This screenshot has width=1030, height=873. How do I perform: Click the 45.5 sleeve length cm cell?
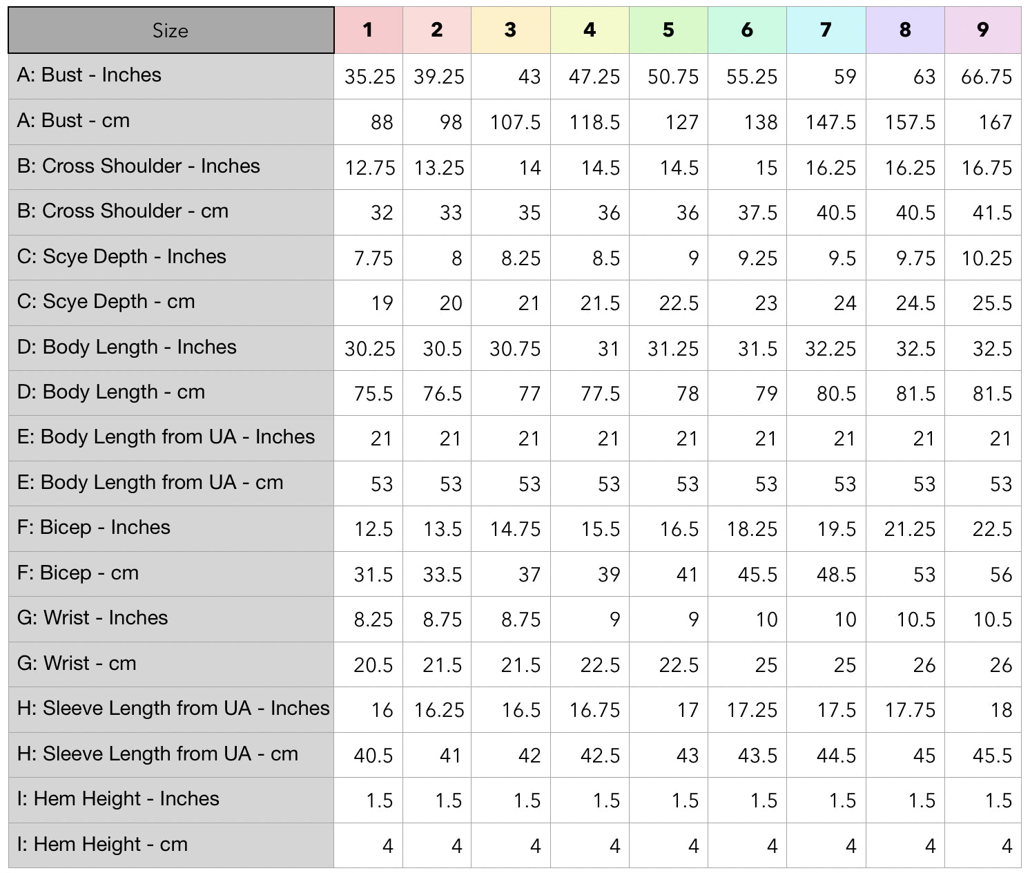pyautogui.click(x=991, y=756)
